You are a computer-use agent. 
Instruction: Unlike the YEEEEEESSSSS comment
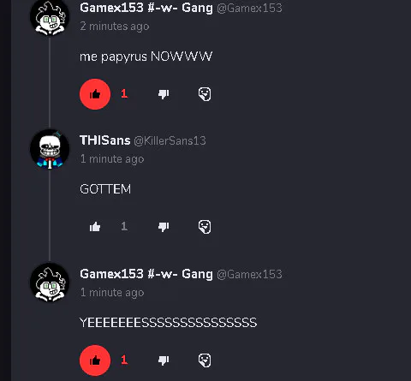pos(95,360)
